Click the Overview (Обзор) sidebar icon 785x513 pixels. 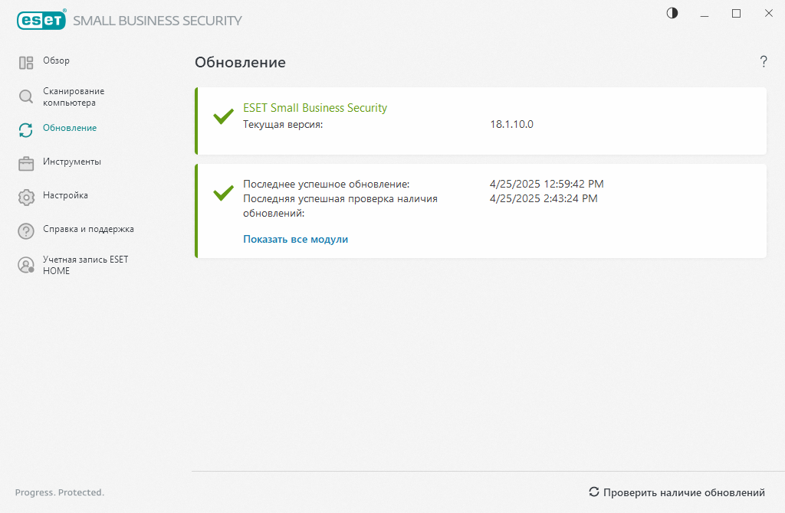pos(26,63)
